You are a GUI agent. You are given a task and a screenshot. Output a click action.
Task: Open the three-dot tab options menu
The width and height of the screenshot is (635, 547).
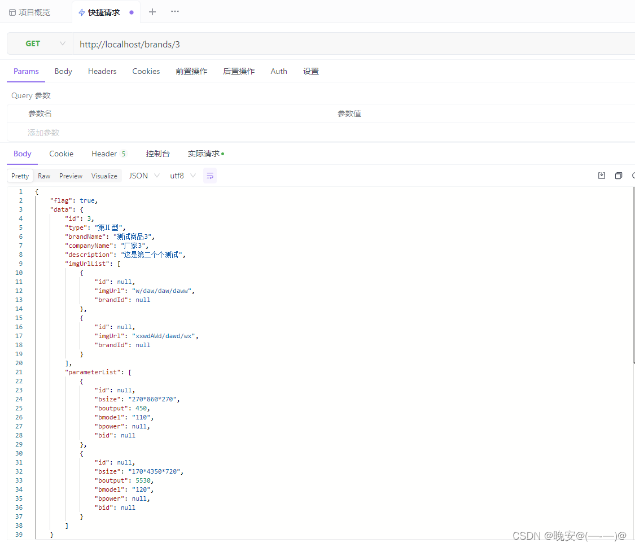click(x=175, y=12)
